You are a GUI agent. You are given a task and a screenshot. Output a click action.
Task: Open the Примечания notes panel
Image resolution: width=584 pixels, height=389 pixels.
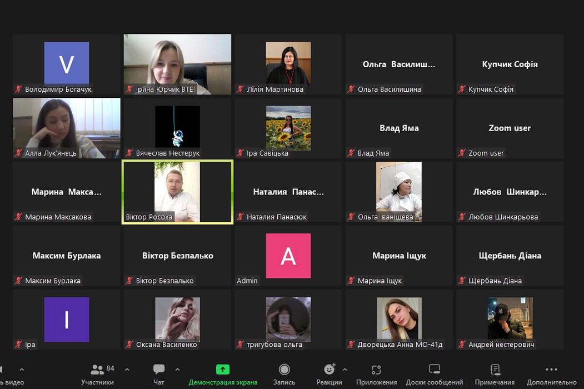click(496, 373)
